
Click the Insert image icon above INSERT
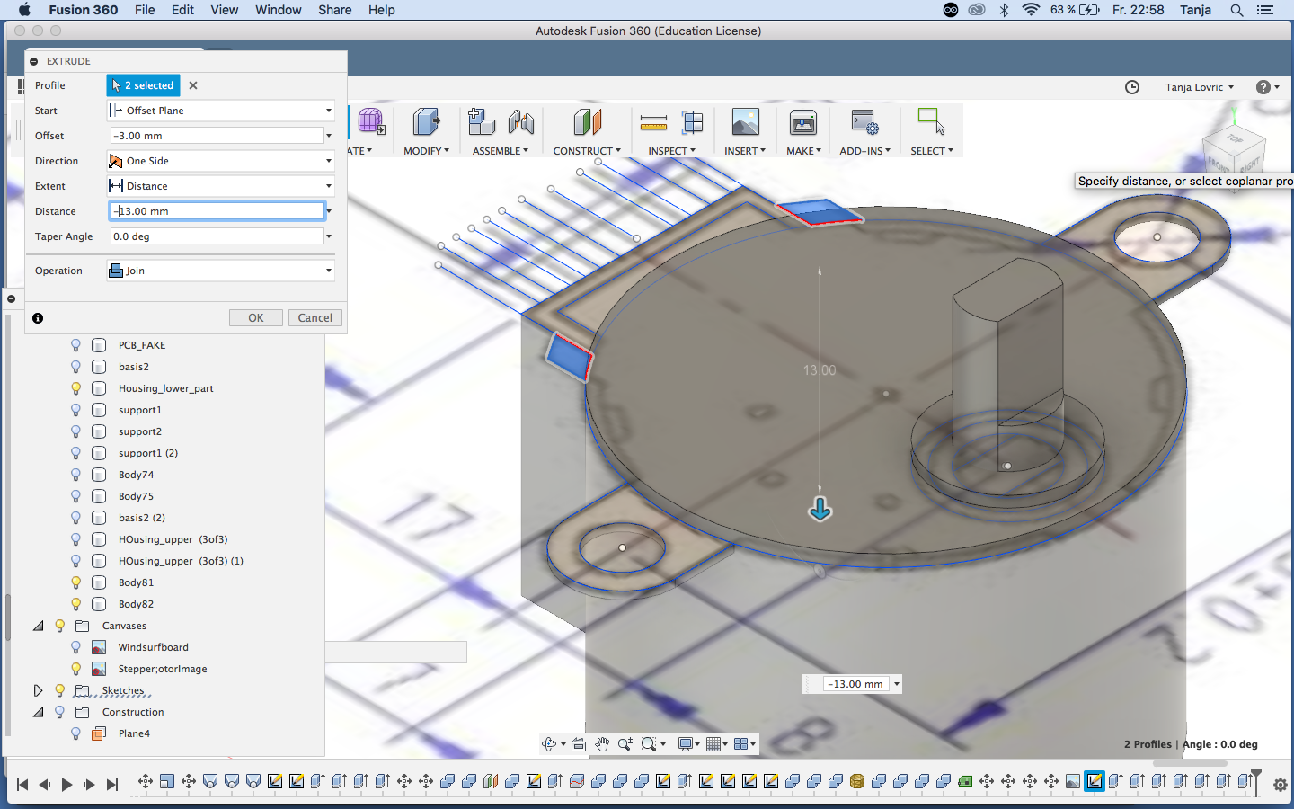point(745,122)
